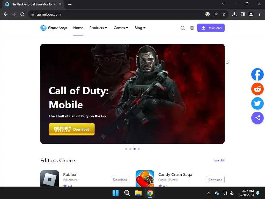Viewport: 265px width, 199px height.
Task: Open the Chrome three-dot menu
Action: 259,15
